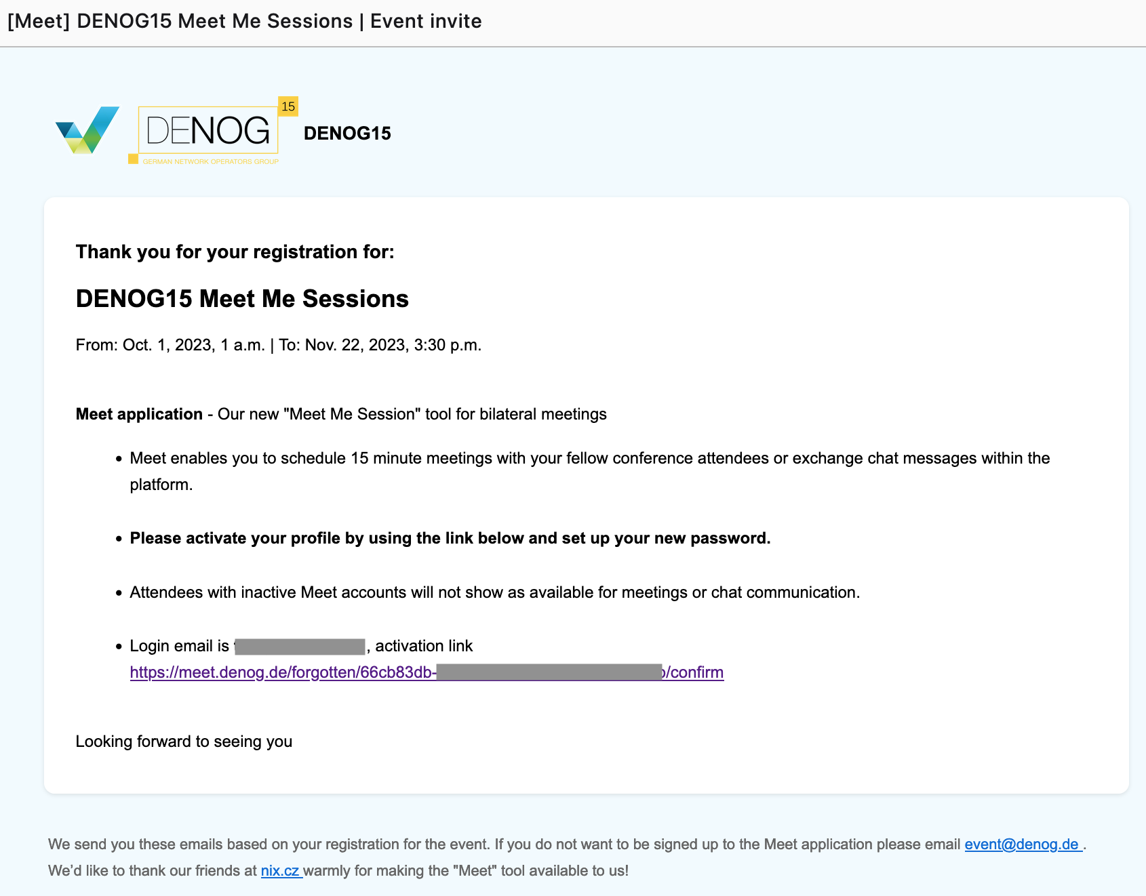1146x896 pixels.
Task: Click 'Looking forward to seeing you' text
Action: click(184, 741)
